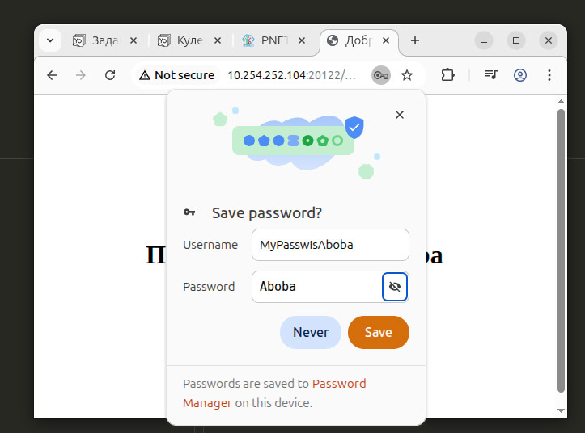Toggle password visibility eye icon

(395, 287)
